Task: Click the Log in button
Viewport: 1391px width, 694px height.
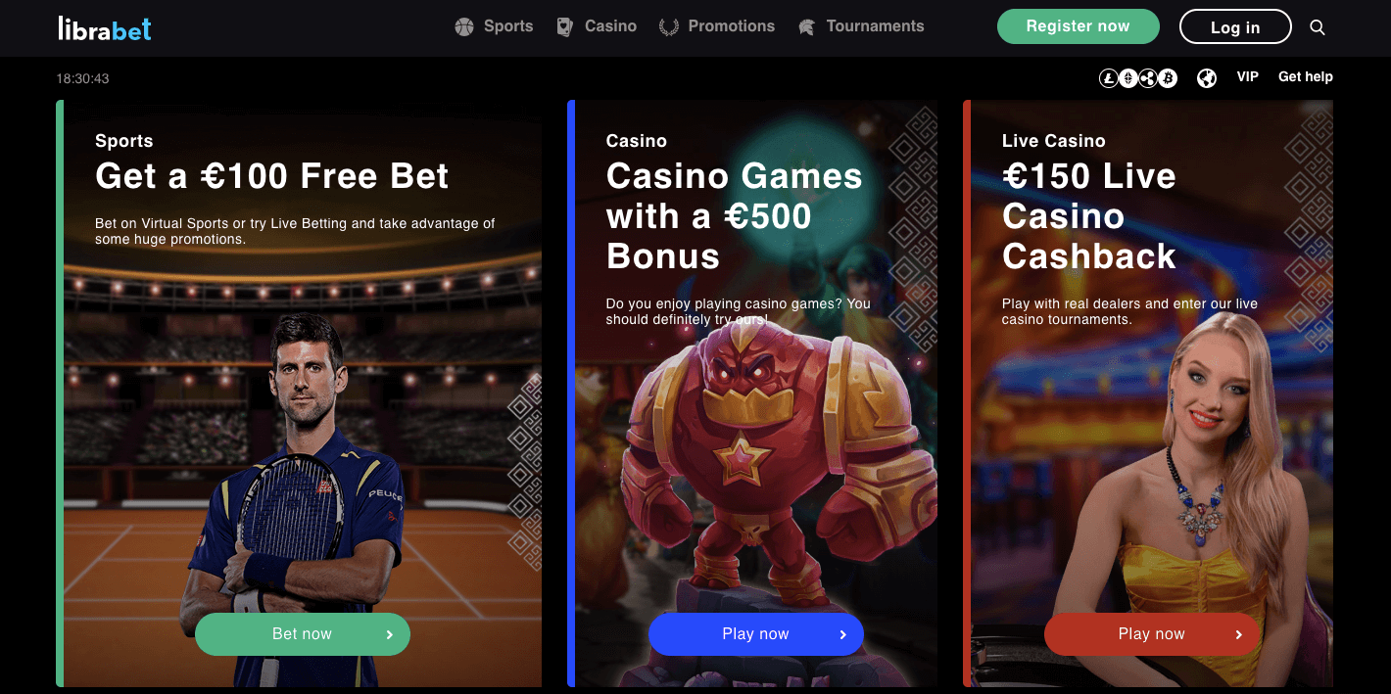Action: pos(1235,27)
